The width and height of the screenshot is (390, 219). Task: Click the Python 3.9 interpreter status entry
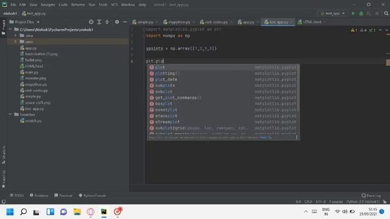coord(363,201)
